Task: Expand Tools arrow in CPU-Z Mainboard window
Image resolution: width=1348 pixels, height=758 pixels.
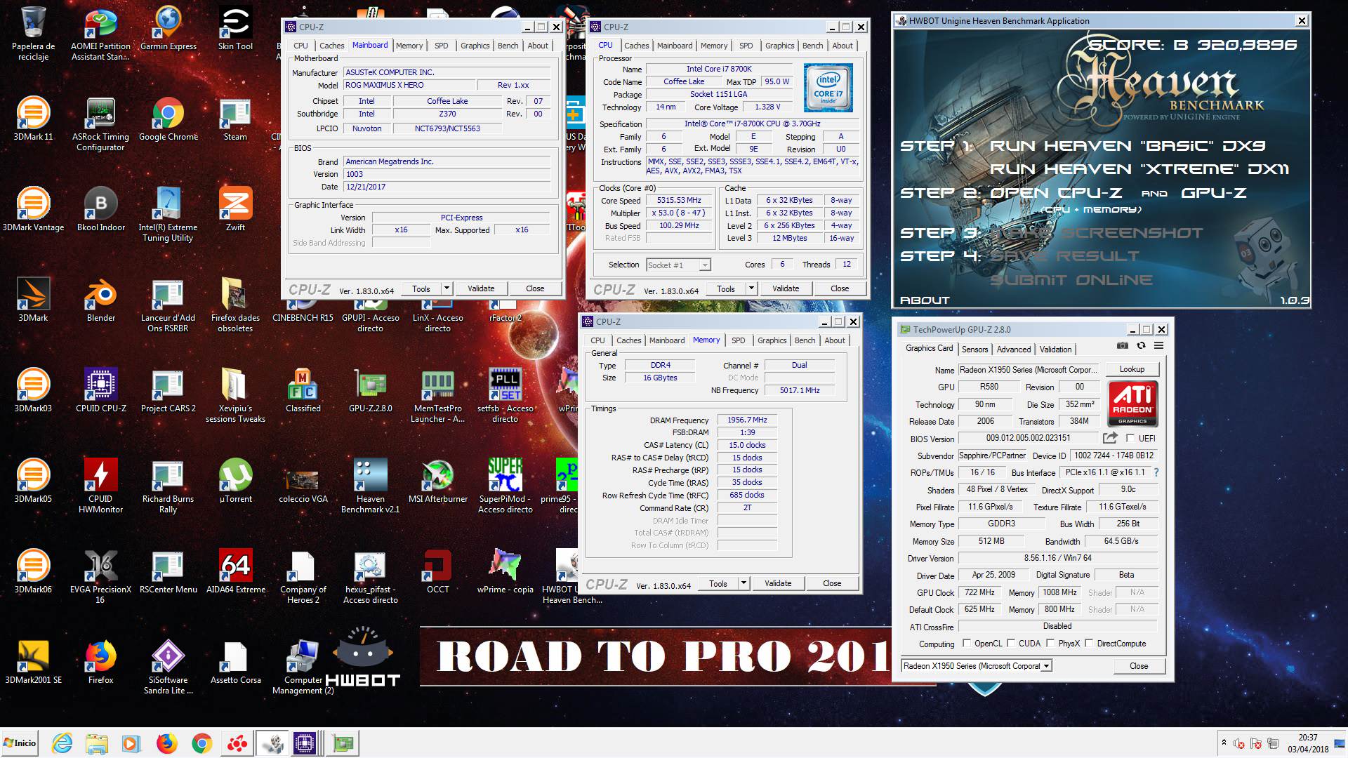Action: 447,288
